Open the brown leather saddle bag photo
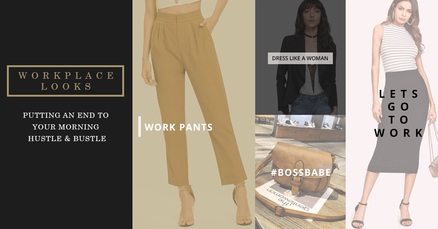The height and width of the screenshot is (229, 438). [300, 172]
